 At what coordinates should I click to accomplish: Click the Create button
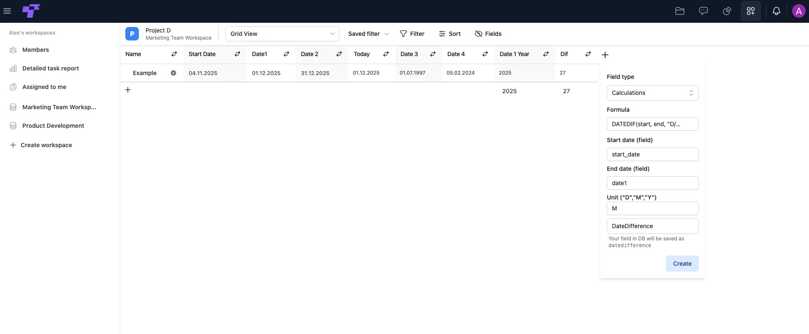point(682,264)
